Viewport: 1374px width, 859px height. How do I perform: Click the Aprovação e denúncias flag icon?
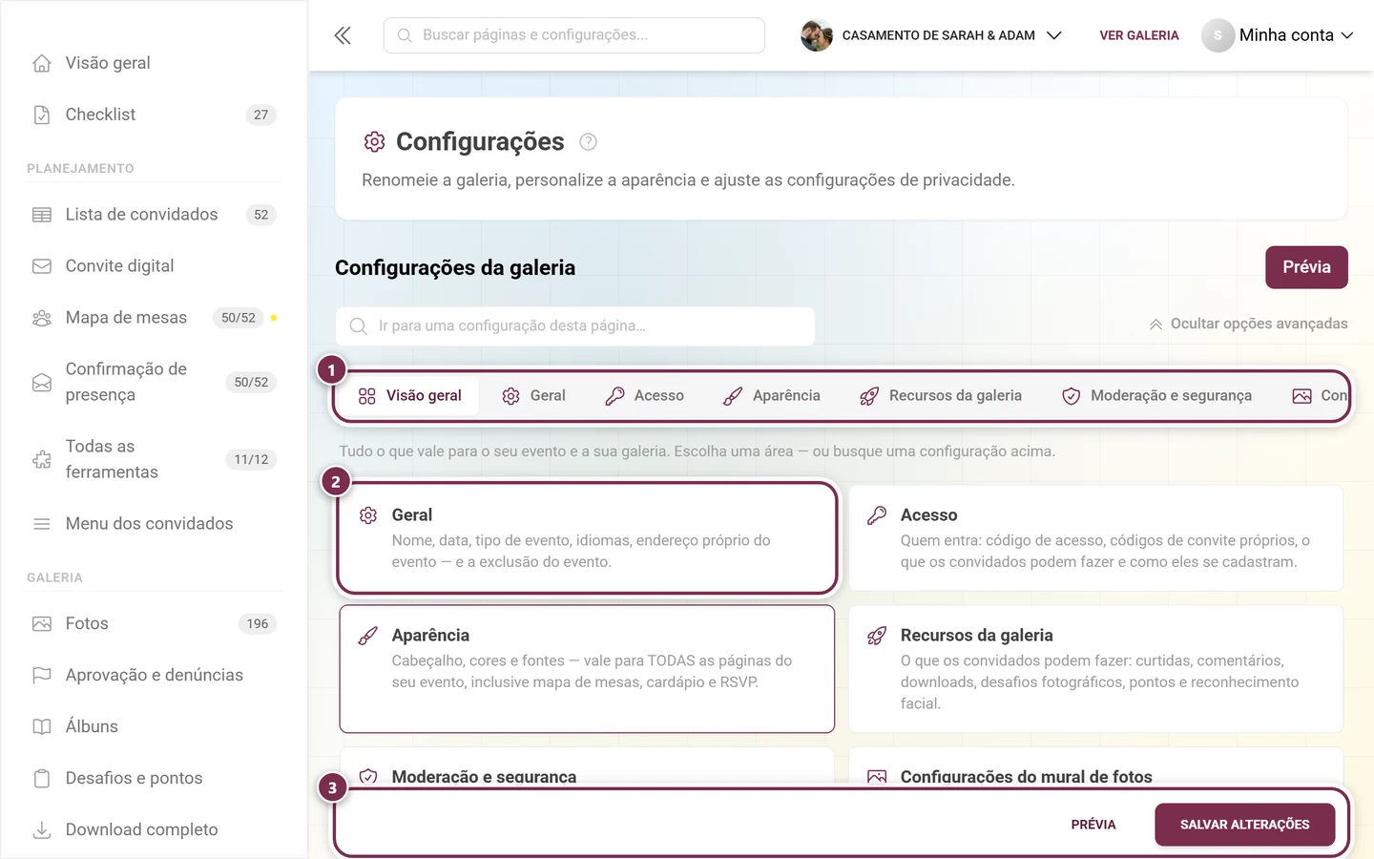pyautogui.click(x=42, y=676)
